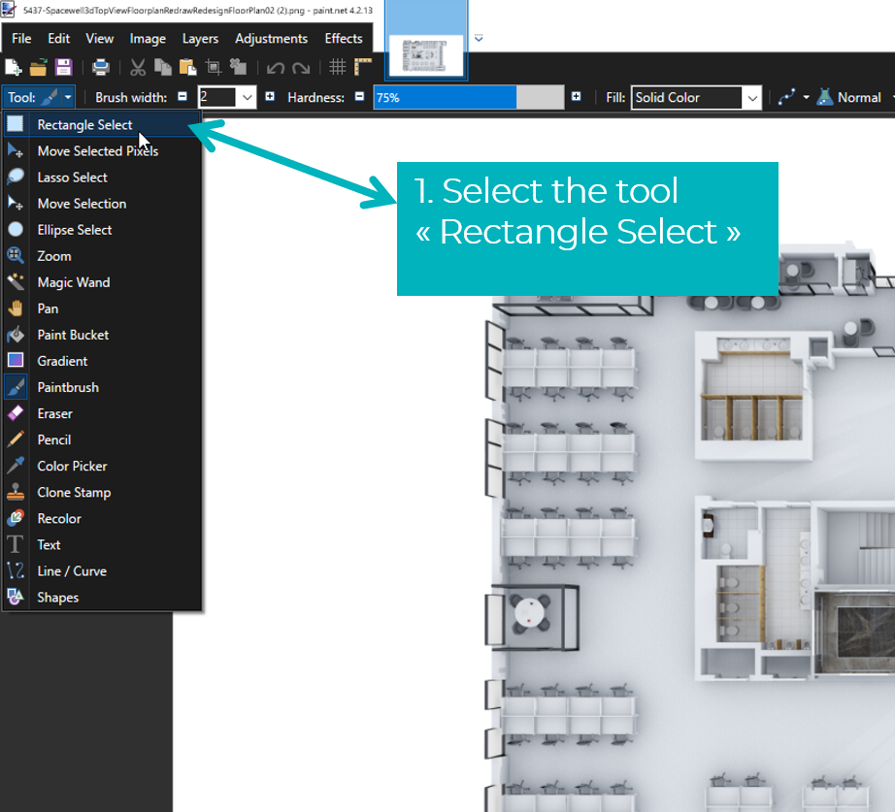Click the Cut scissors icon
The image size is (895, 812).
click(138, 67)
